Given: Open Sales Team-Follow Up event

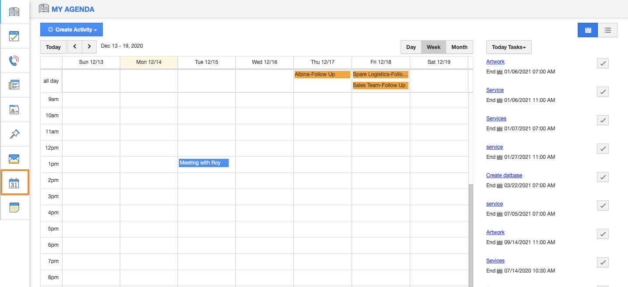Looking at the screenshot, I should (380, 85).
